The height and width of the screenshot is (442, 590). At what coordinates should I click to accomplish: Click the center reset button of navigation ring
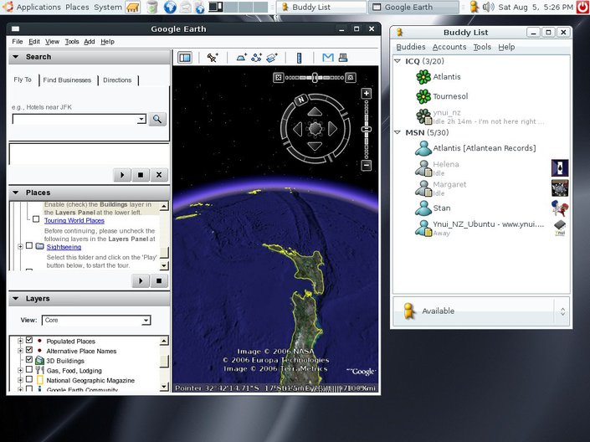pyautogui.click(x=316, y=129)
